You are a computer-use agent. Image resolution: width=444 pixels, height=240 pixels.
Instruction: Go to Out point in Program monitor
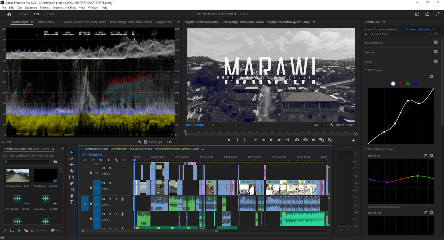pos(287,140)
